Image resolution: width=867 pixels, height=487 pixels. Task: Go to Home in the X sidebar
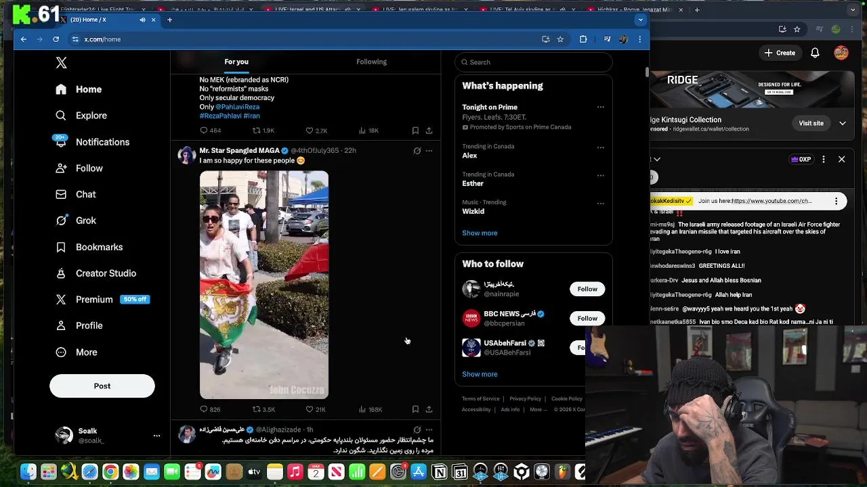point(79,89)
